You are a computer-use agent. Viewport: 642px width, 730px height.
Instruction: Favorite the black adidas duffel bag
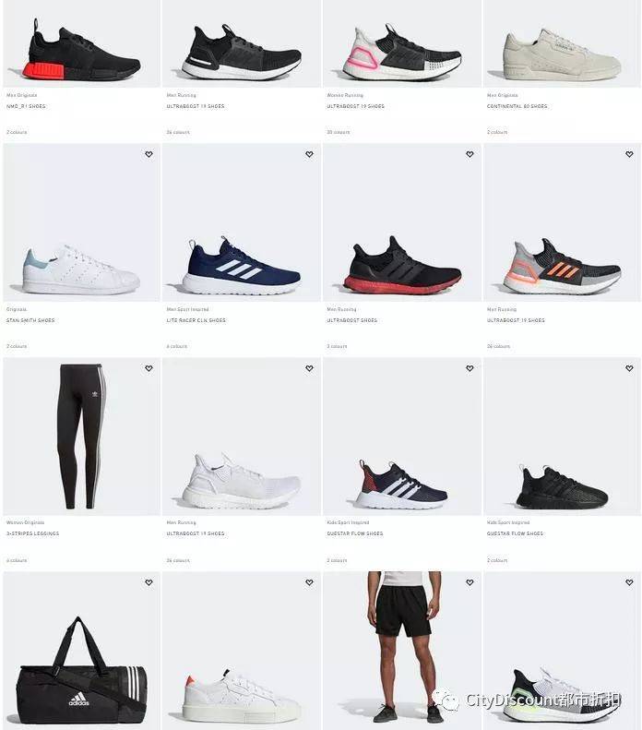(149, 582)
